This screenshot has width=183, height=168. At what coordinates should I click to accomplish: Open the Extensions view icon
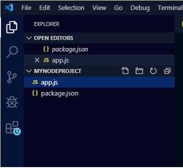13,128
